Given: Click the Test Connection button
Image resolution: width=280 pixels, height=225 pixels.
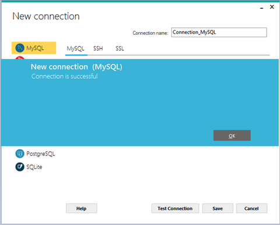Looking at the screenshot, I should 175,208.
